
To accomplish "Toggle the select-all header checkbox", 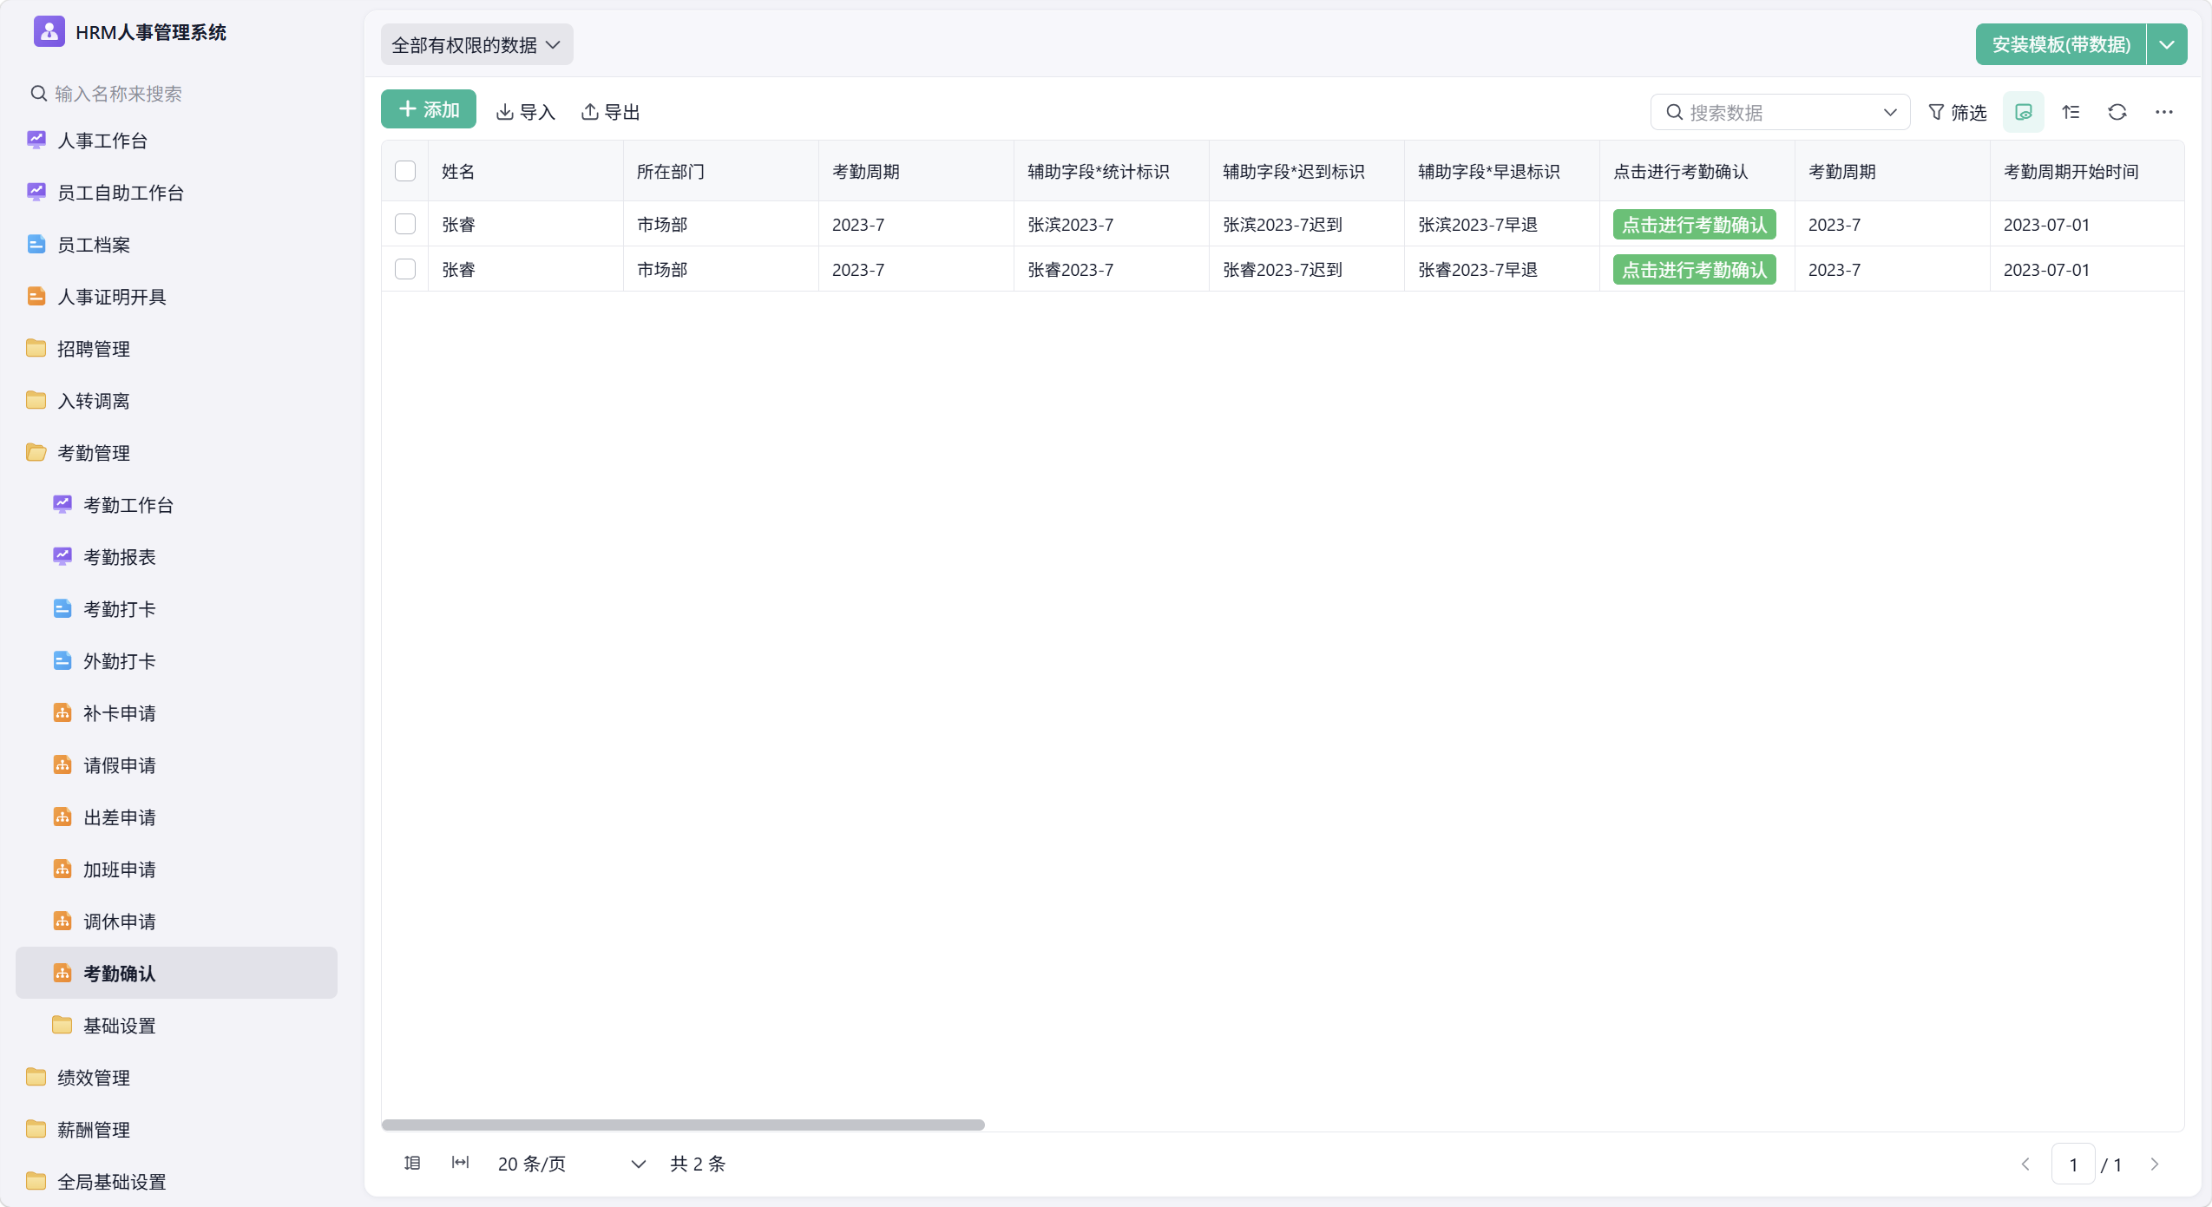I will pos(405,171).
